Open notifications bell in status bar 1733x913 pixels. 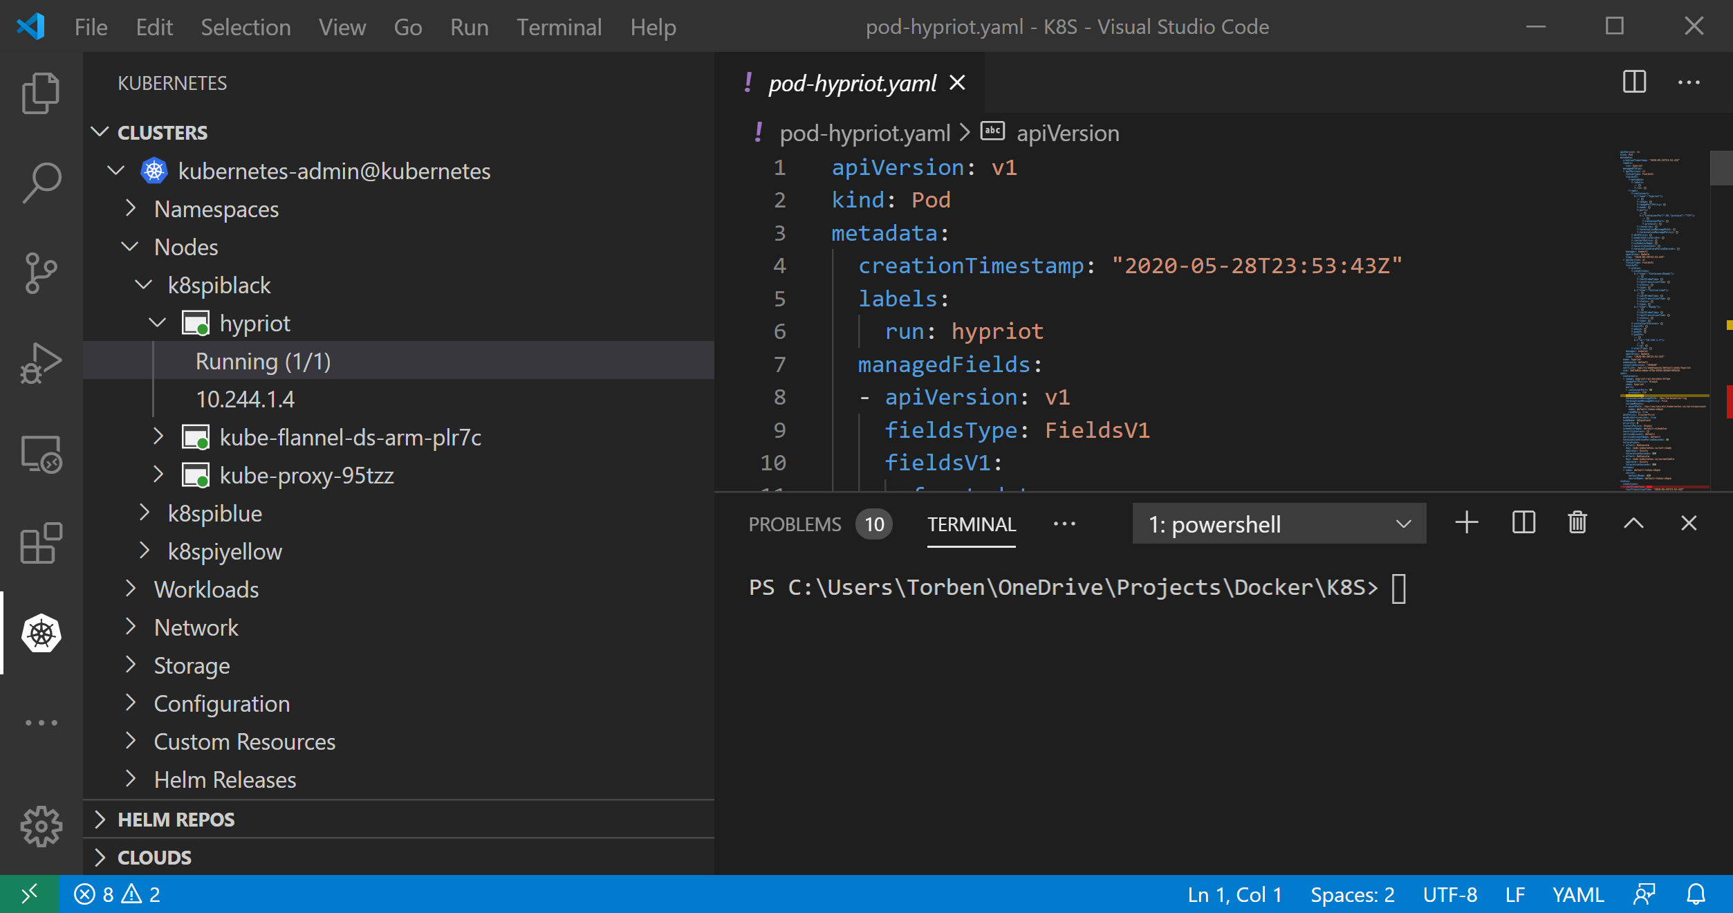coord(1696,894)
